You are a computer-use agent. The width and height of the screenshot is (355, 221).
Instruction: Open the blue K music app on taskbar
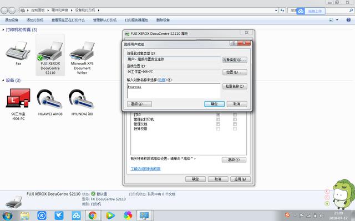pyautogui.click(x=42, y=215)
